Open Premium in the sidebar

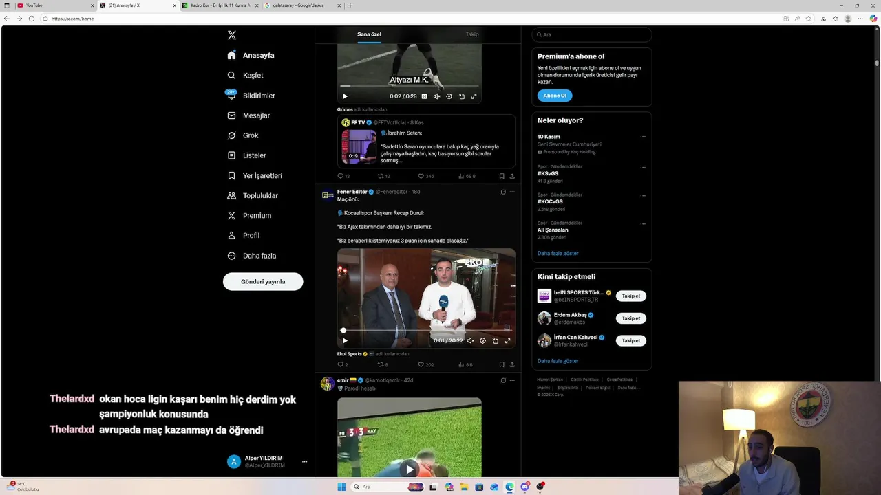(249, 215)
